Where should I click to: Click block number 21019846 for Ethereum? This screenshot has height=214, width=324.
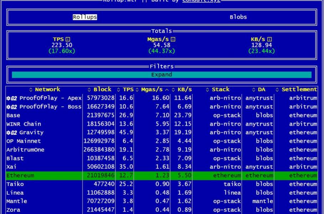101,175
